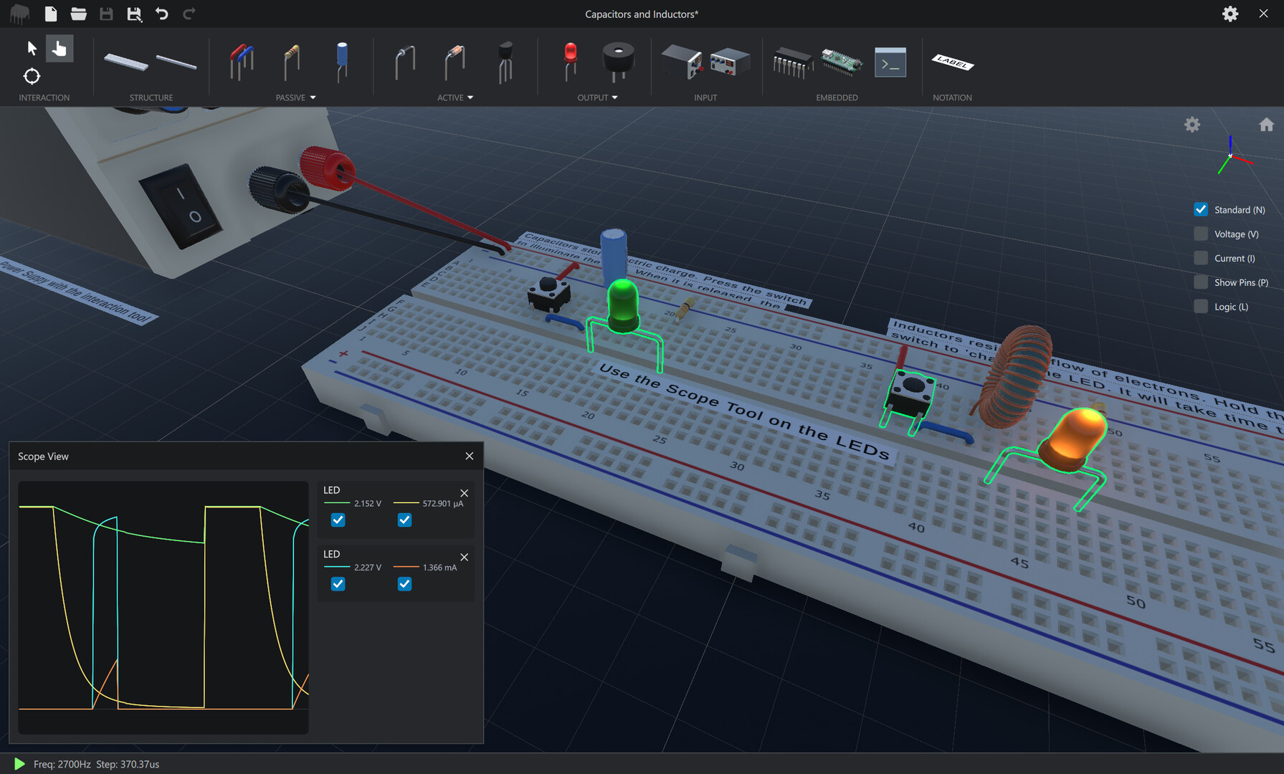Viewport: 1284px width, 774px height.
Task: Reset the camera with the home button
Action: tap(1266, 124)
